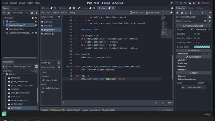The image size is (215, 121).
Task: Go to previous script history arrow
Action: [163, 12]
